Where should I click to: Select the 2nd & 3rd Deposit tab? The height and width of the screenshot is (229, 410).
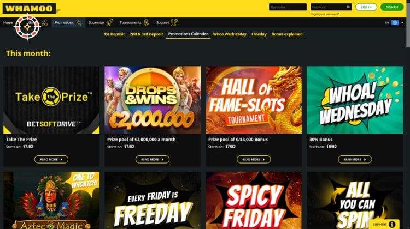click(x=147, y=34)
